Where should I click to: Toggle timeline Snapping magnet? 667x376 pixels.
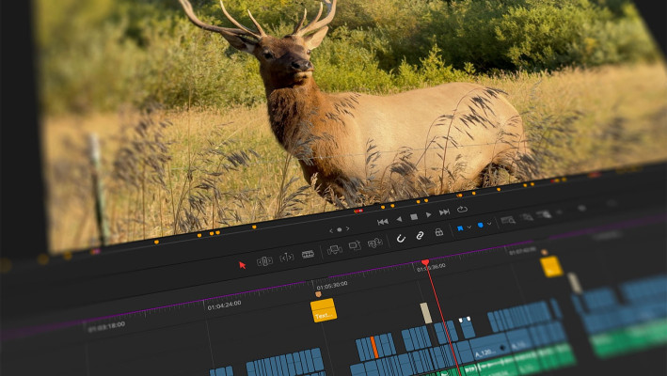401,239
